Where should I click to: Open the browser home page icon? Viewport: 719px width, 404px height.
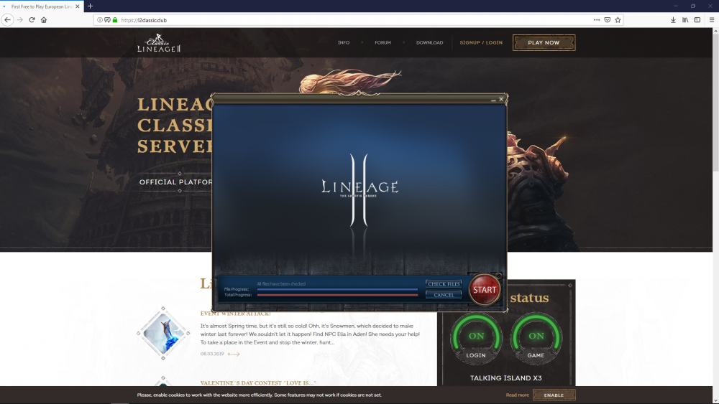[x=44, y=19]
